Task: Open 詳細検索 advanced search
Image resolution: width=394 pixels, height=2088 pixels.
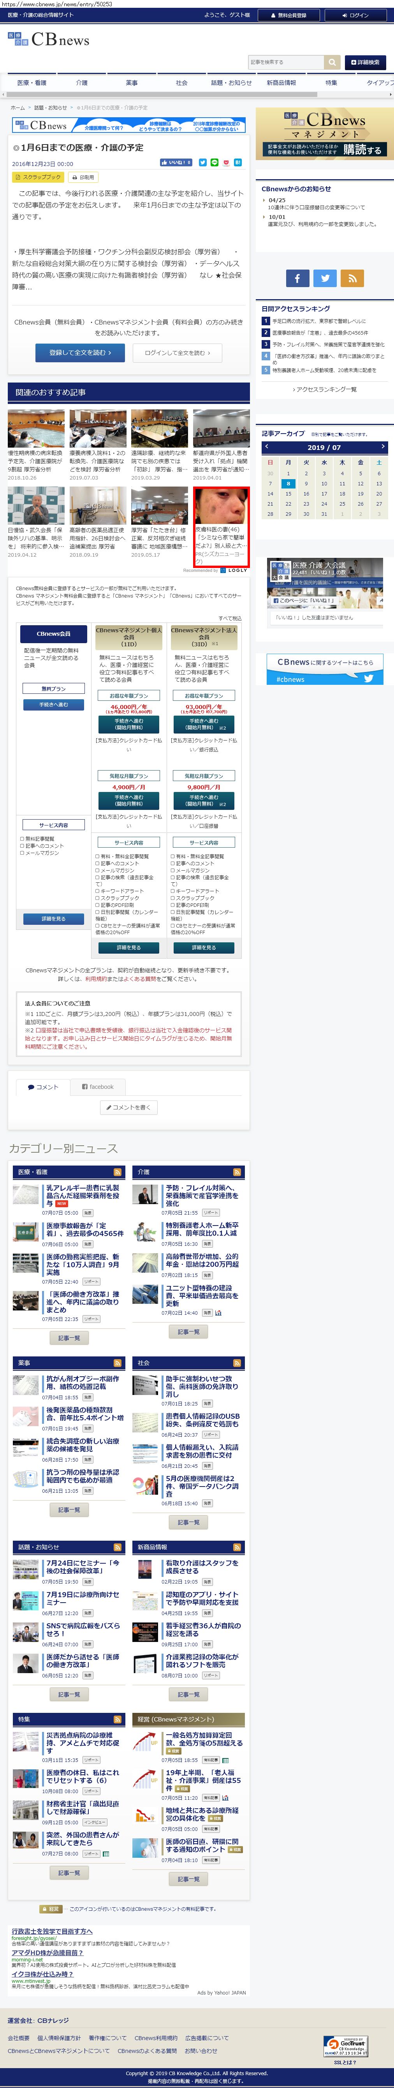Action: pyautogui.click(x=365, y=62)
